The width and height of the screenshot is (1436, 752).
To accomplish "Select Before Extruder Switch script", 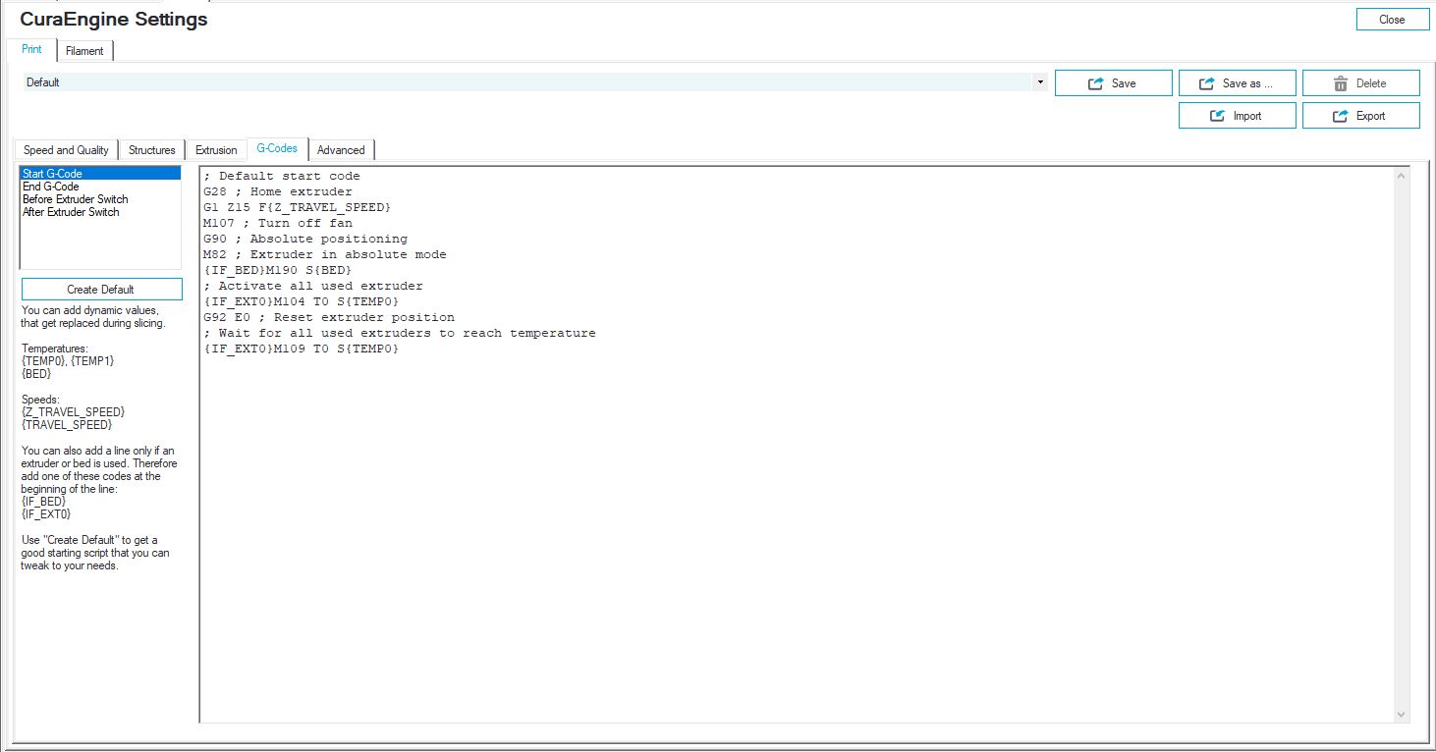I will (x=100, y=199).
